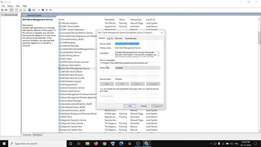Click Cancel in the properties dialog
Image resolution: width=261 pixels, height=147 pixels.
pyautogui.click(x=144, y=106)
